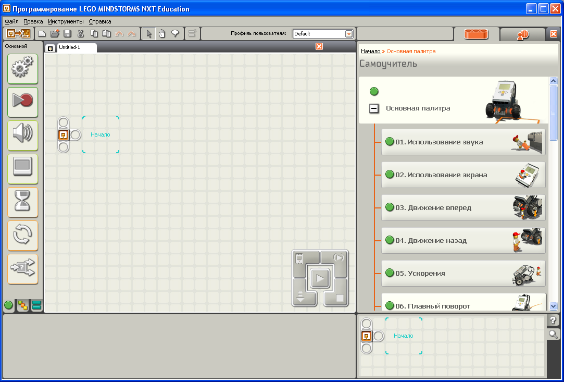Click the Paste clipboard icon

[106, 34]
